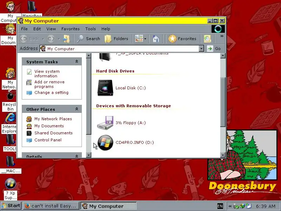Select the CD4PRO.INFO (D:) disc icon
The height and width of the screenshot is (211, 281).
(105, 142)
